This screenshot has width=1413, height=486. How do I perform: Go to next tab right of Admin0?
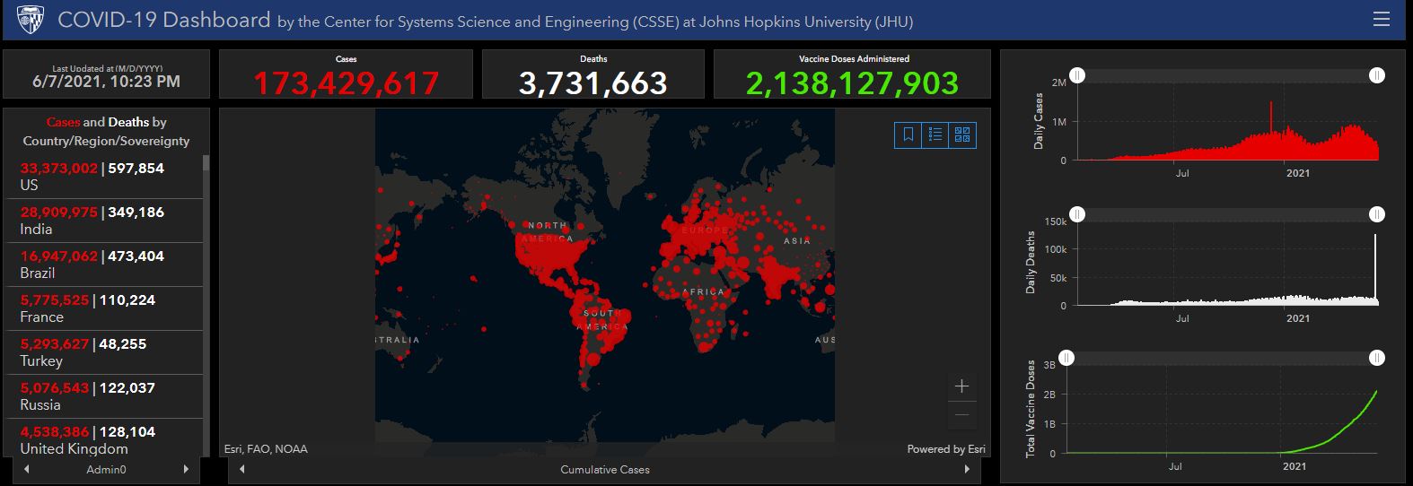tap(186, 469)
